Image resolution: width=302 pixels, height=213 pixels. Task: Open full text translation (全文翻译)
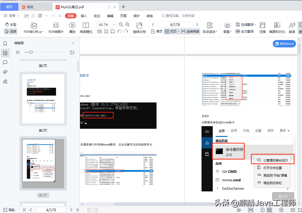(x=245, y=31)
